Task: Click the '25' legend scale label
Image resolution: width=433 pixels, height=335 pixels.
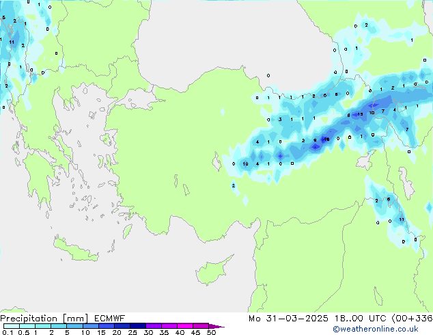Action: 132,332
